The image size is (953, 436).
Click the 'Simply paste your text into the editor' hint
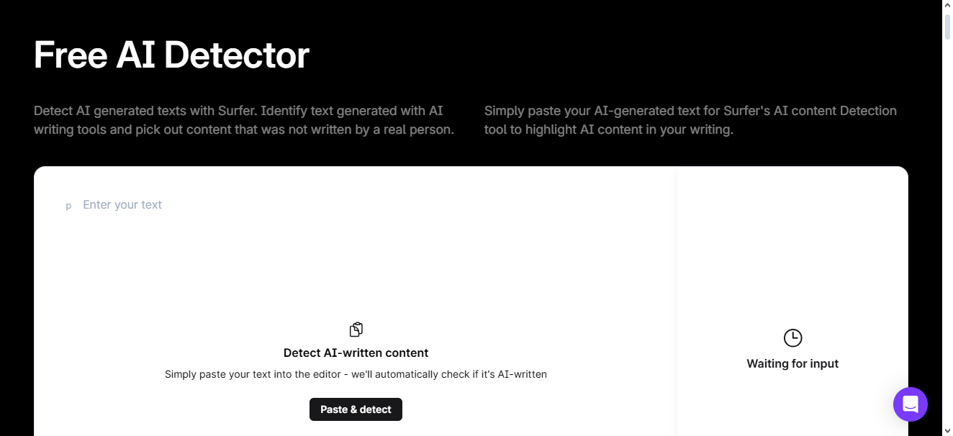pos(356,374)
